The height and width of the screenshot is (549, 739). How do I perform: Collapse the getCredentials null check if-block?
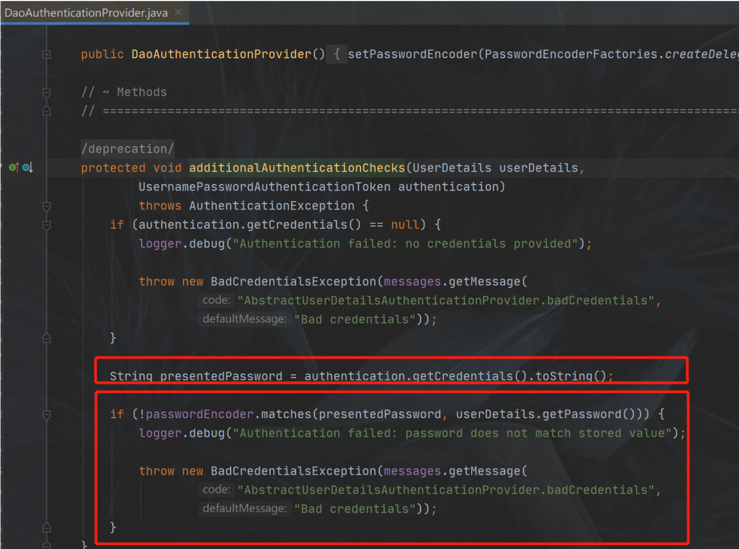click(x=46, y=225)
